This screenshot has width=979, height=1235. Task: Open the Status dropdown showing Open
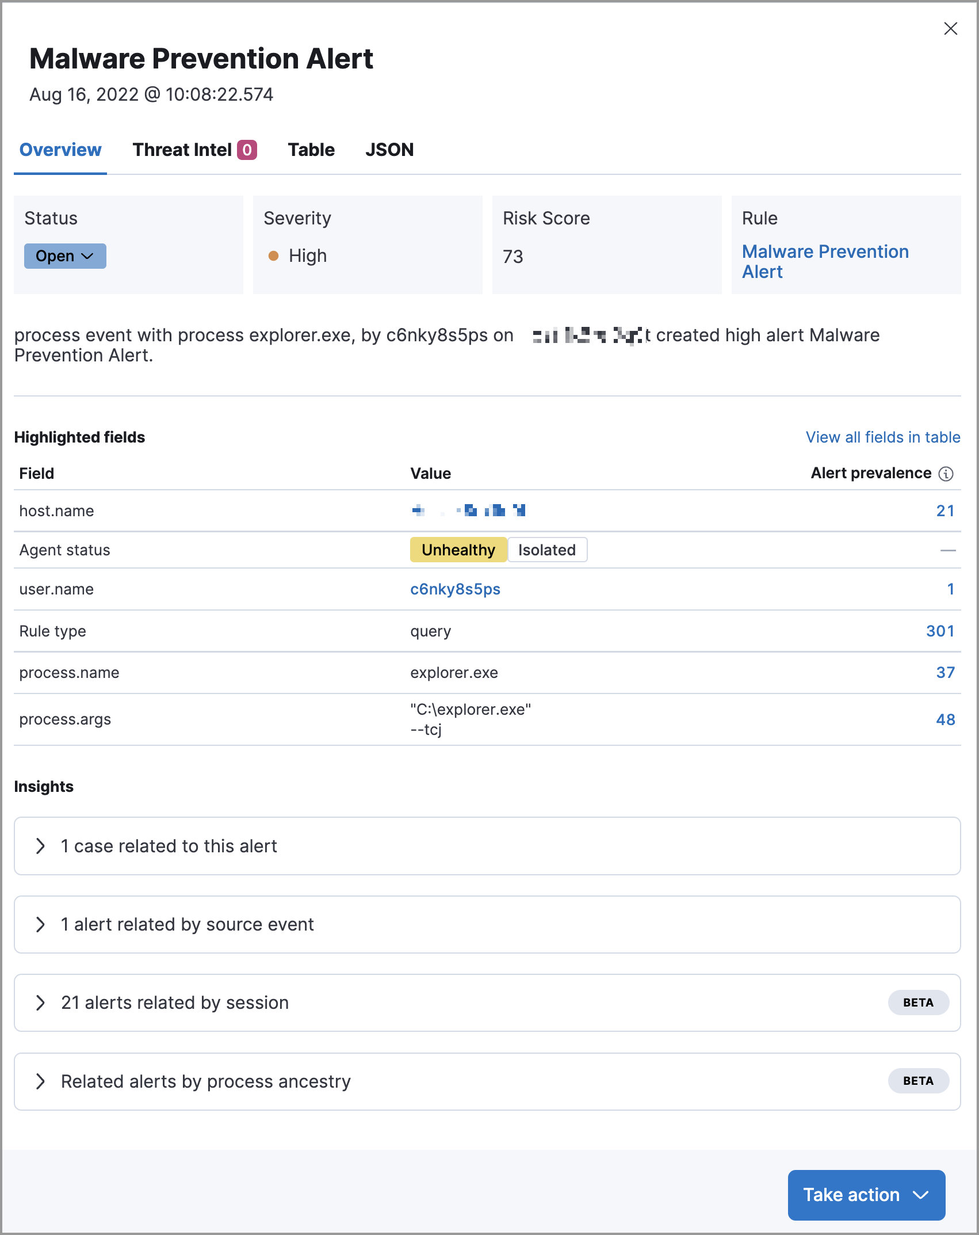click(x=65, y=256)
